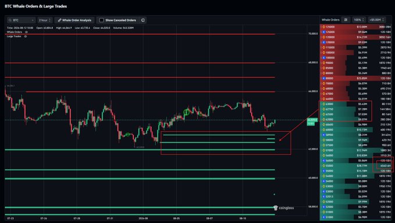Image resolution: width=395 pixels, height=223 pixels.
Task: Click the 60,000.0 label on the price axis
Action: point(313,178)
